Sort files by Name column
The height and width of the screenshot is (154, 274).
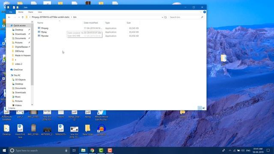click(x=40, y=23)
